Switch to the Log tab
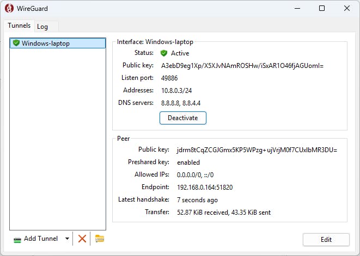 tap(46, 26)
